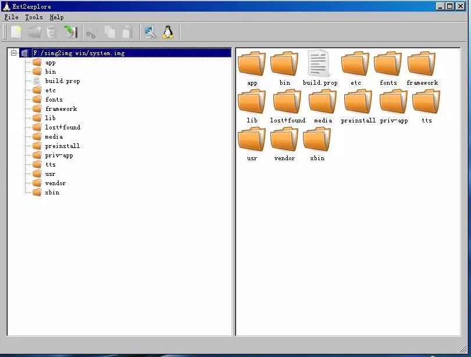The image size is (471, 357).
Task: Click the Tux penguin toolbar icon
Action: [168, 32]
